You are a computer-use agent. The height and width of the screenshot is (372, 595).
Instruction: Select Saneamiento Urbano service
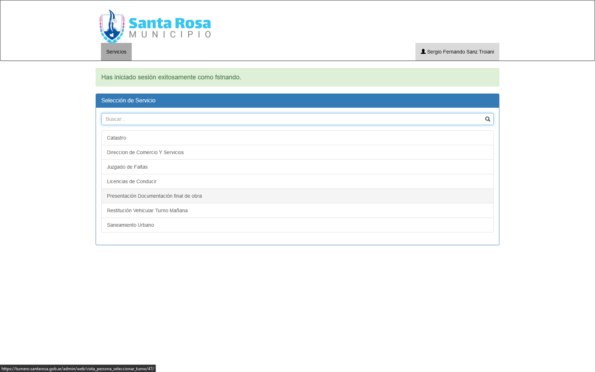point(130,225)
